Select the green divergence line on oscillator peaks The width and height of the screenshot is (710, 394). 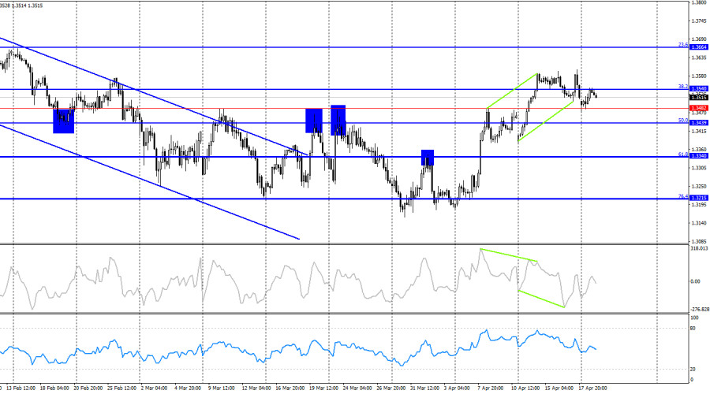pyautogui.click(x=509, y=255)
